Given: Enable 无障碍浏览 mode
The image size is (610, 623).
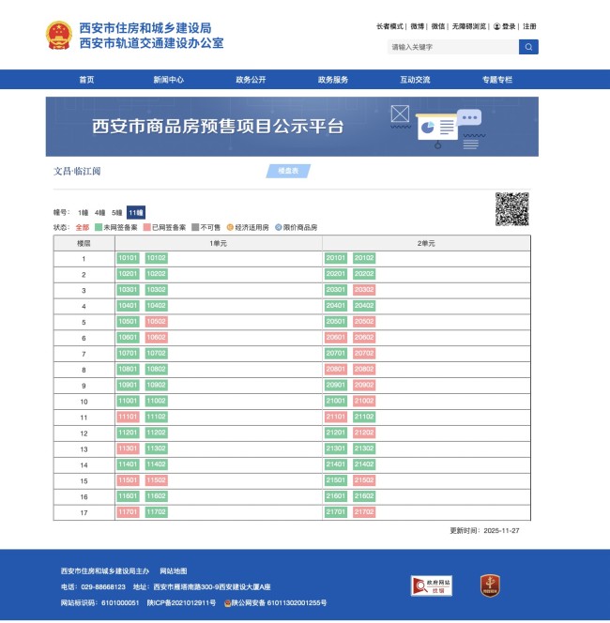Looking at the screenshot, I should pos(469,26).
